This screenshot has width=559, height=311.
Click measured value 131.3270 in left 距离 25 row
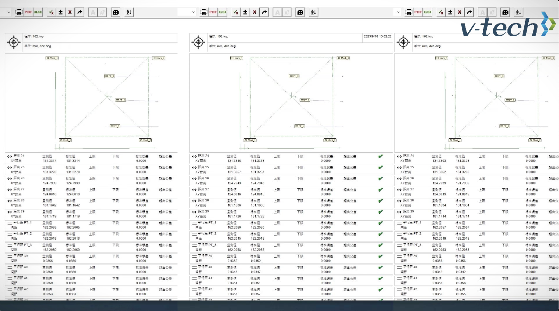tap(50, 172)
